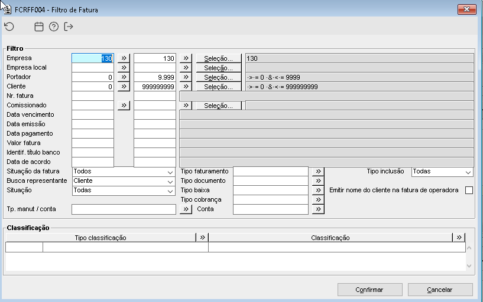
Task: Click the Cliente end field 999999999
Action: (155, 87)
